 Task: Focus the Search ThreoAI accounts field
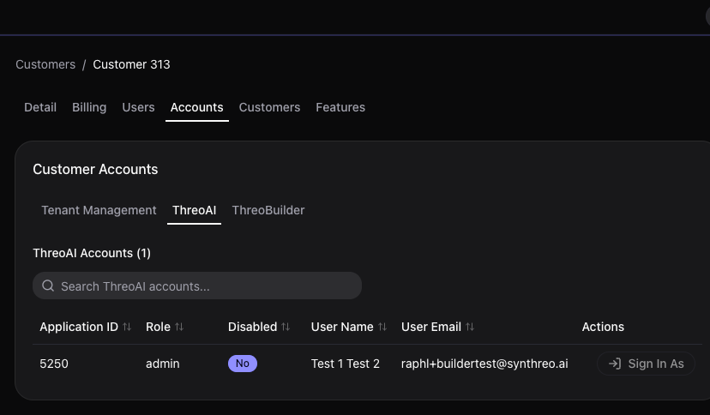click(197, 286)
